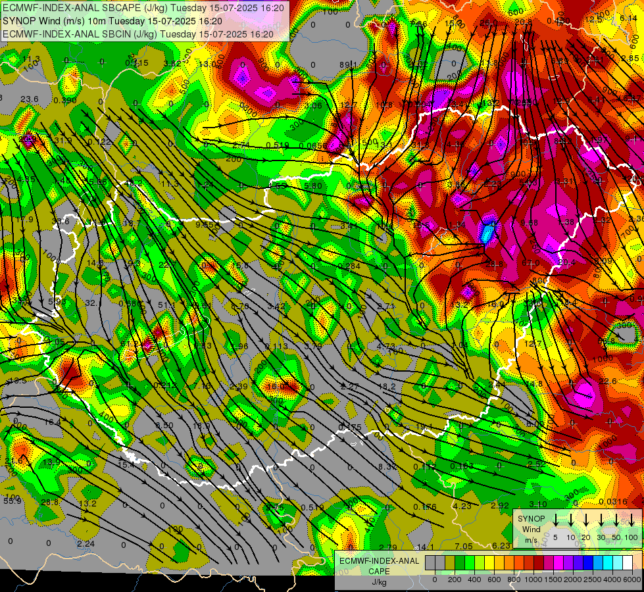Click the 14.1 value near bottom
The width and height of the screenshot is (644, 592).
[x=425, y=547]
